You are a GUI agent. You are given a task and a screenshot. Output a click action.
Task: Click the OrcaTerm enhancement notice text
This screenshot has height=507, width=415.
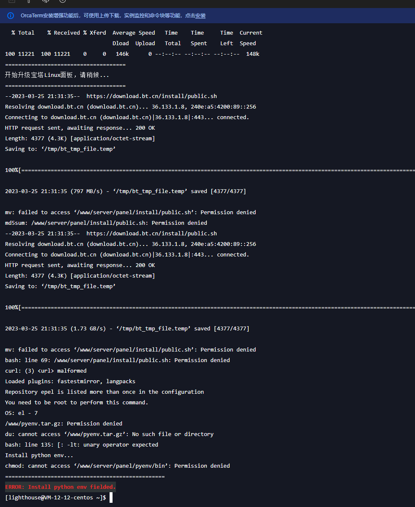[x=113, y=16]
